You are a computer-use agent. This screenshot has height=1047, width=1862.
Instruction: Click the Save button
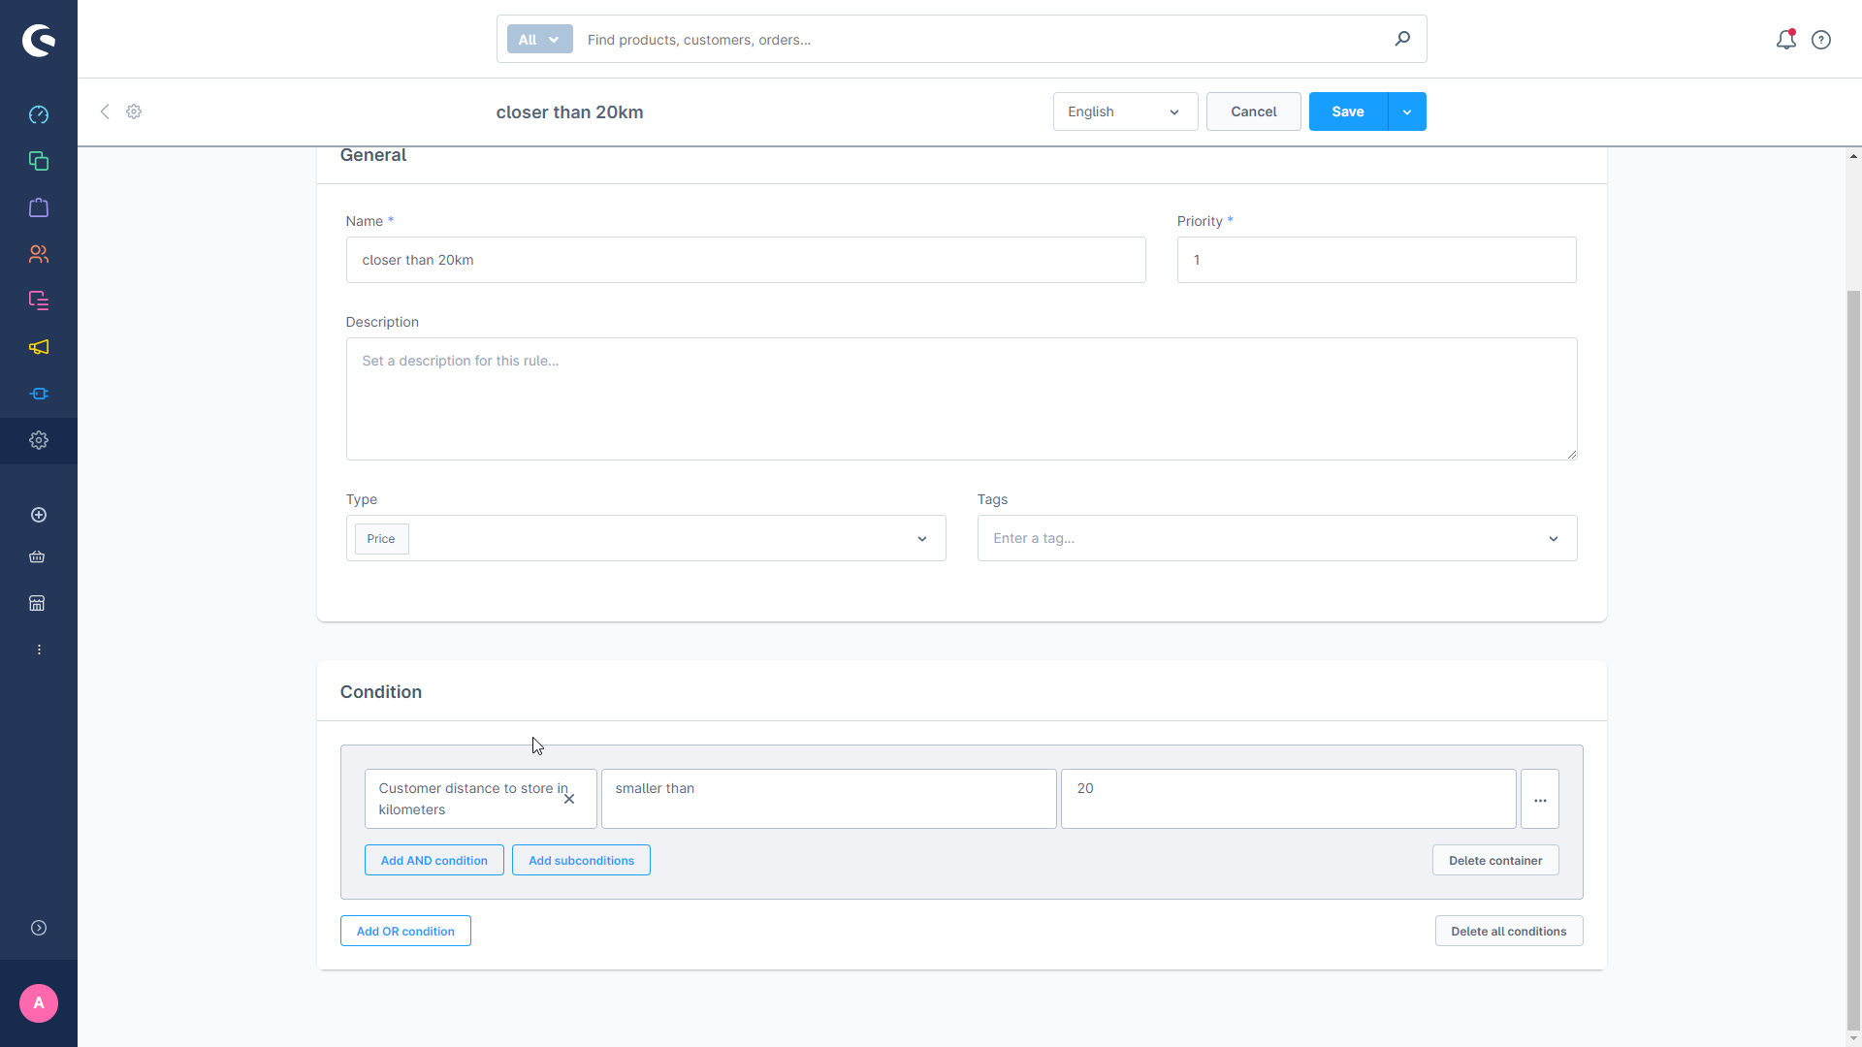point(1348,111)
